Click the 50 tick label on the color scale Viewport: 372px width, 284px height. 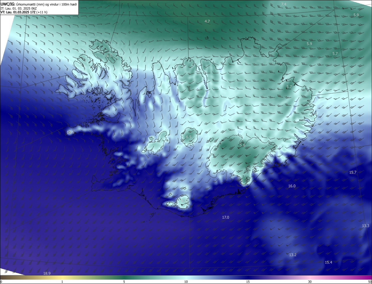[x=370, y=282]
